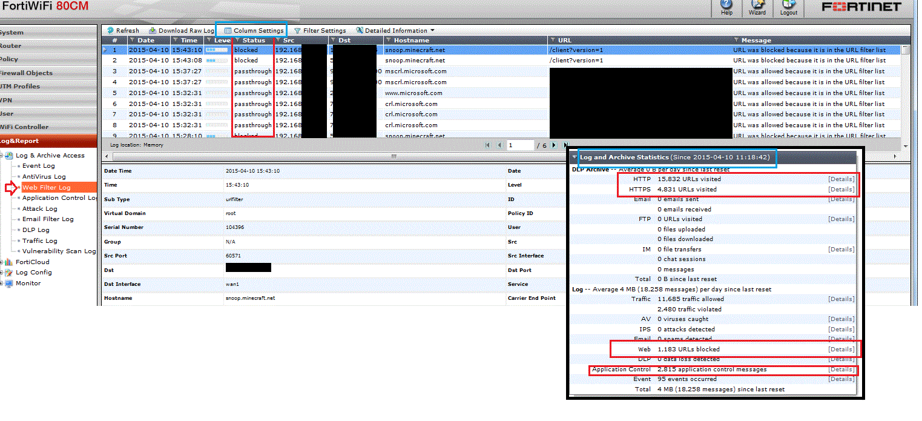Open the UTM Profiles menu section
The width and height of the screenshot is (922, 421).
48,86
